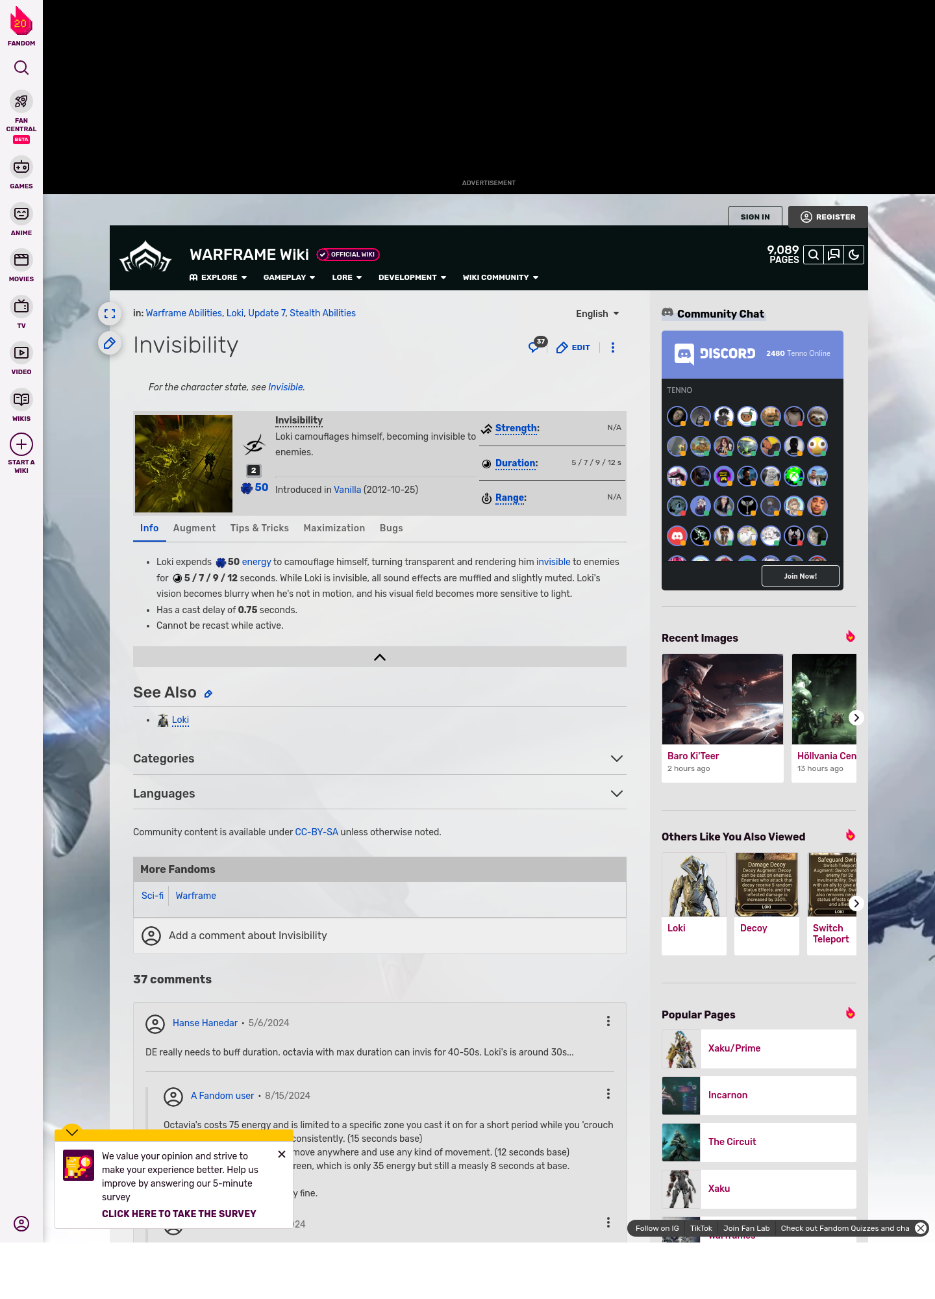Open Fan Central rocket icon
Image resolution: width=935 pixels, height=1299 pixels.
point(21,101)
